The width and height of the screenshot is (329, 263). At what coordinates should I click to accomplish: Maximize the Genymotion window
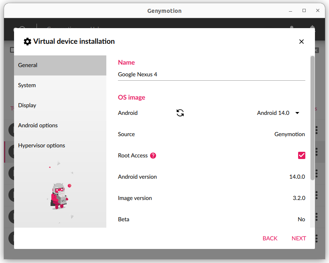click(x=304, y=10)
